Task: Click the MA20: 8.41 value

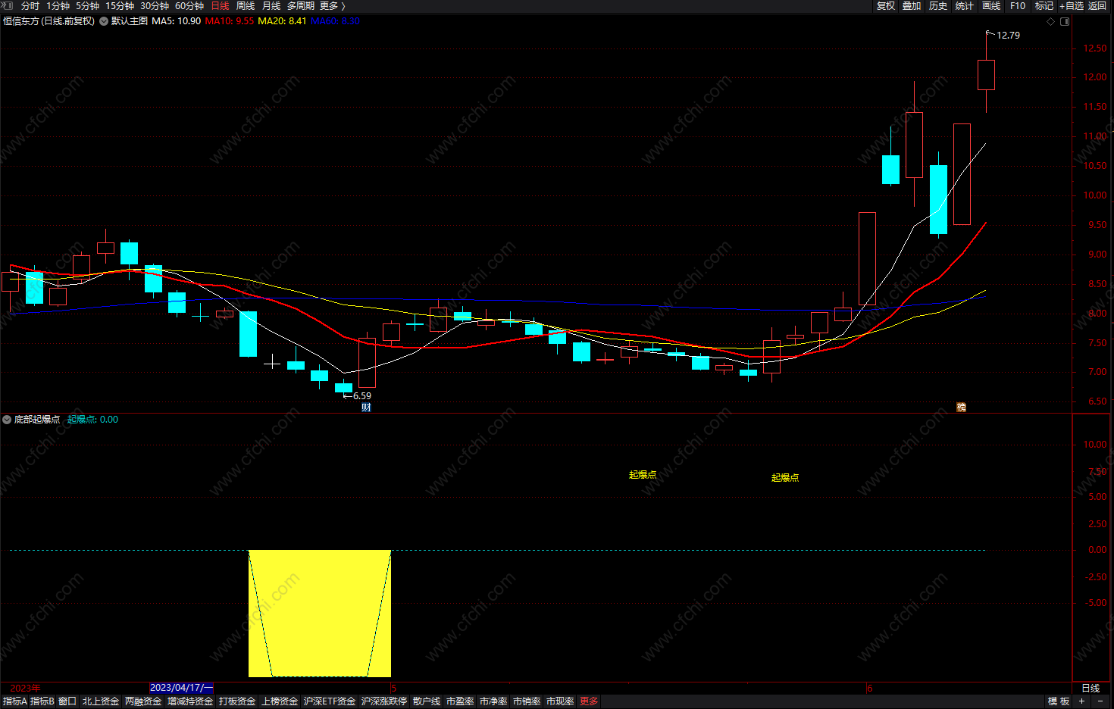Action: click(x=282, y=21)
